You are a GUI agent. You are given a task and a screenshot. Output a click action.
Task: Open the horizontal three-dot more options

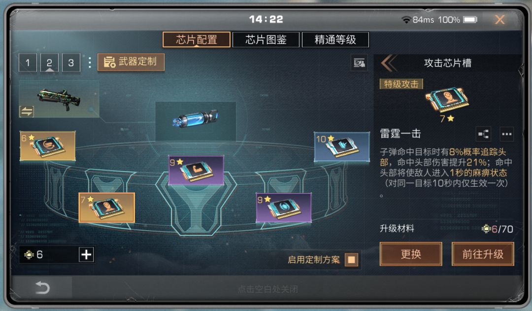[506, 134]
